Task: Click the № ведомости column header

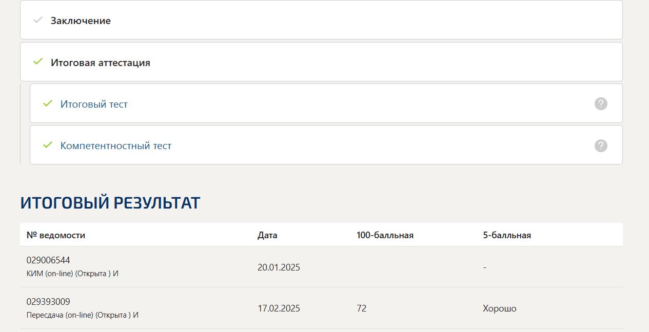Action: coord(56,235)
